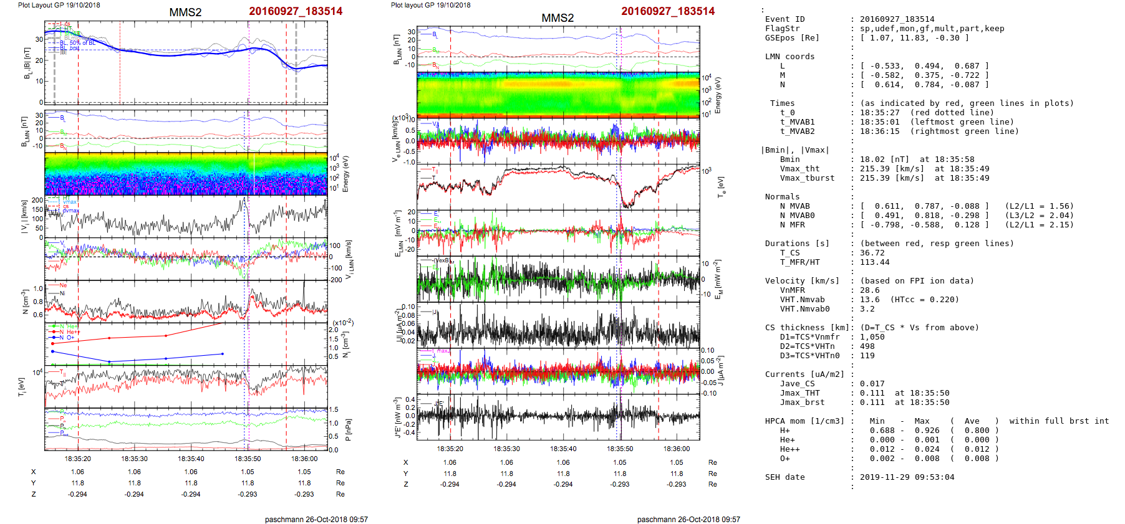Click the 'Currents [uA/m2]' heading
1125x524 pixels.
coord(804,374)
